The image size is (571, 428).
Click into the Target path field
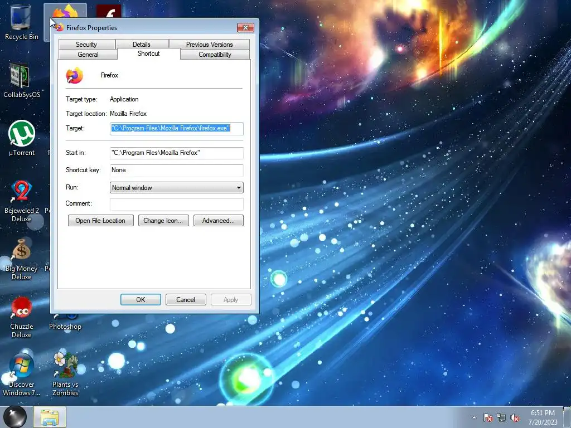click(x=177, y=129)
